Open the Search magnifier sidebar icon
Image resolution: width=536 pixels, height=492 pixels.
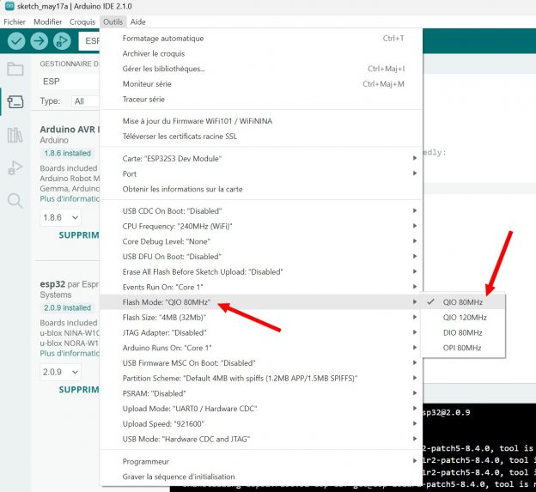point(15,200)
